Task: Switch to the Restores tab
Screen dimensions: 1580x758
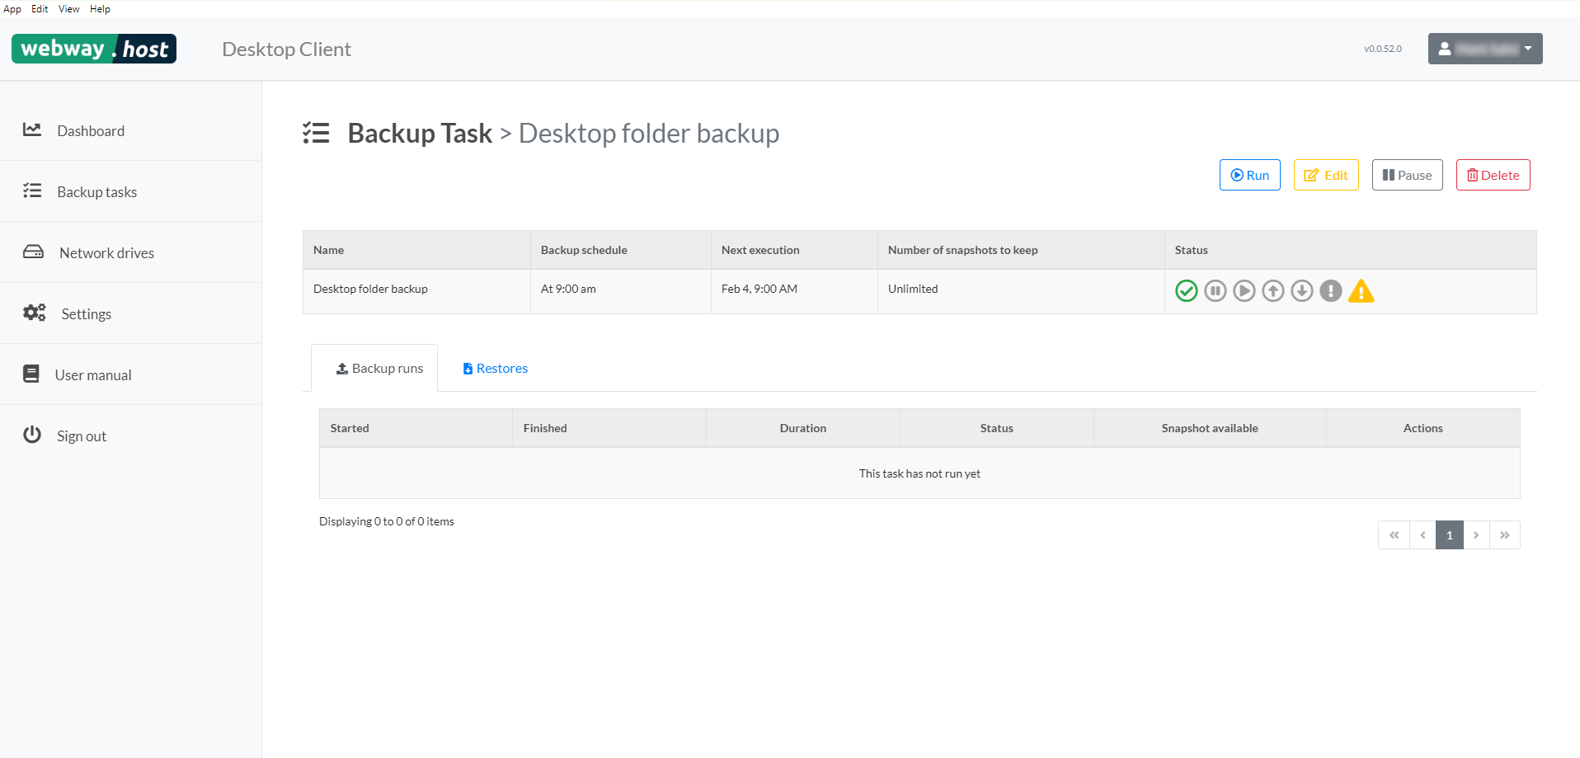Action: (x=494, y=368)
